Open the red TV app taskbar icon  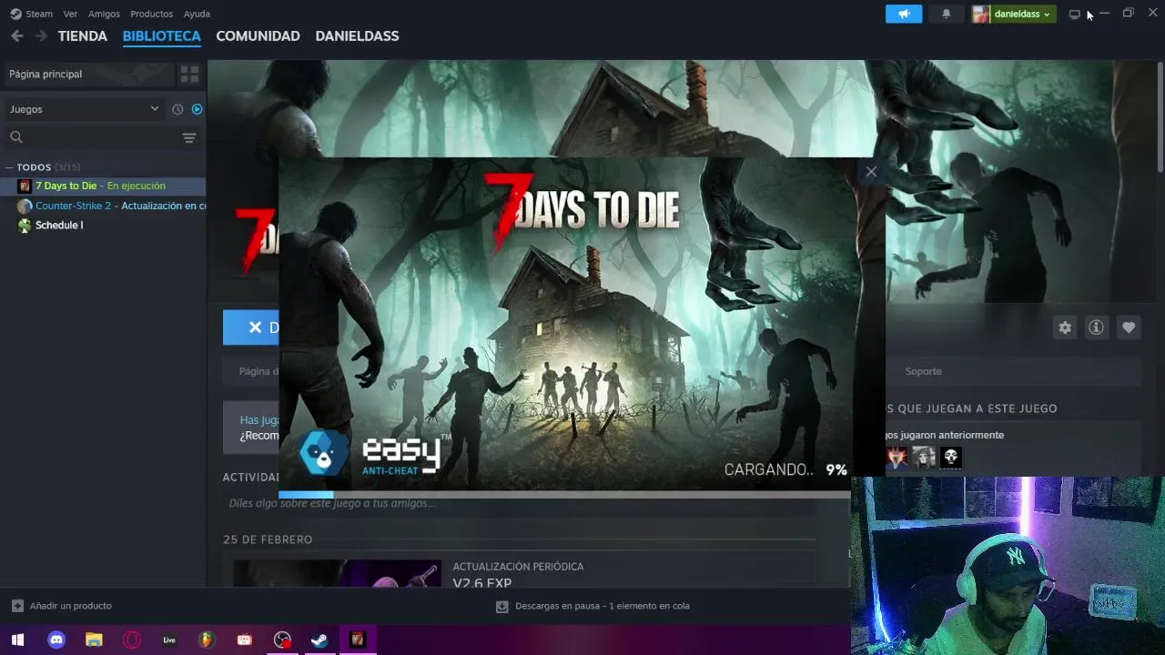point(245,640)
